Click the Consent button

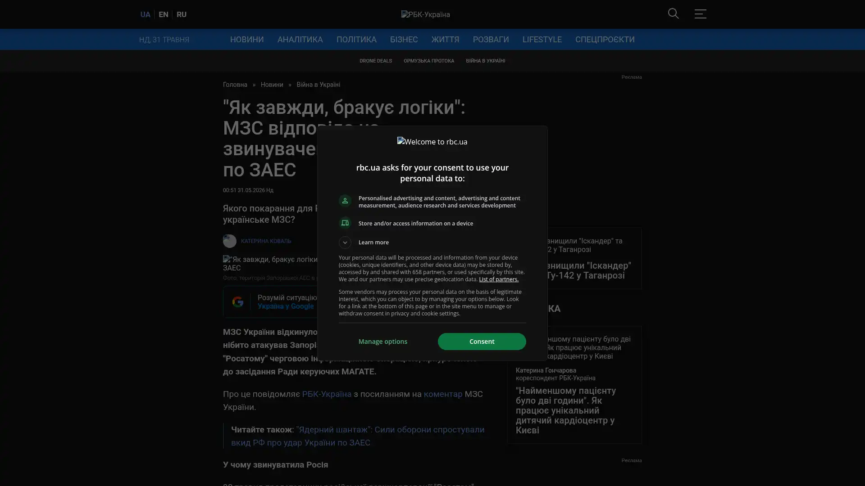[482, 342]
